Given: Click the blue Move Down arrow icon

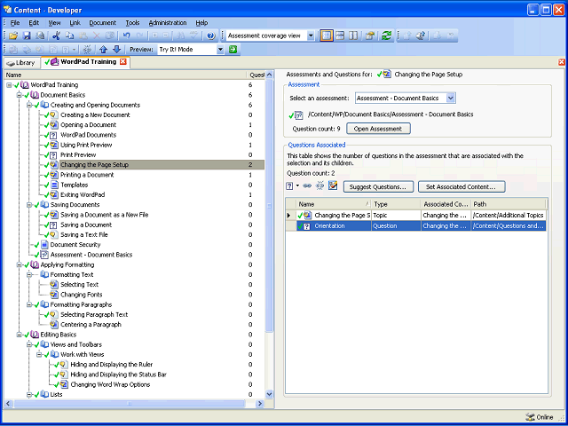Looking at the screenshot, I should 116,50.
